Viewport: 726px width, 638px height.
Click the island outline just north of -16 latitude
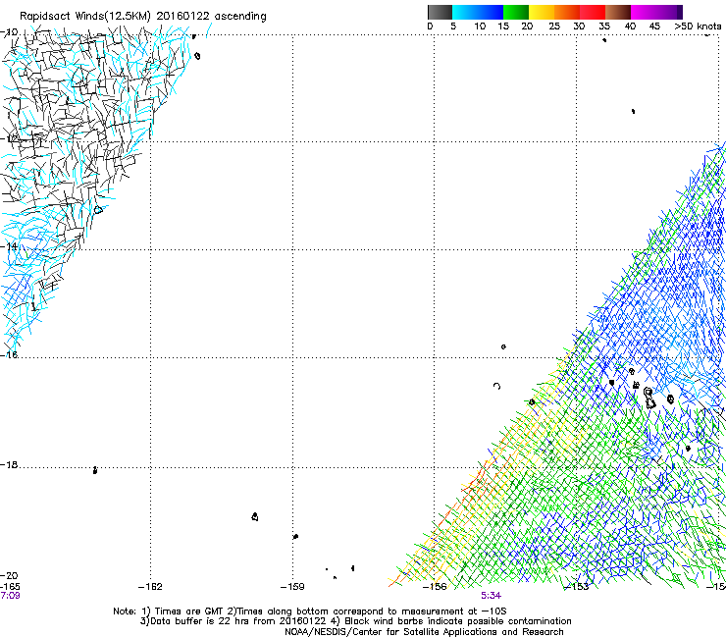503,346
